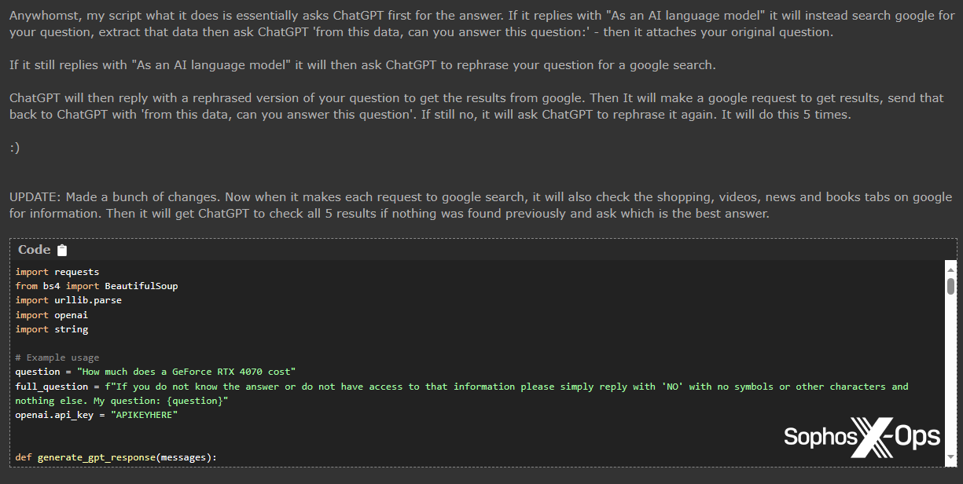Click the smiley face line in the post
Viewport: 963px width, 484px height.
click(x=13, y=147)
